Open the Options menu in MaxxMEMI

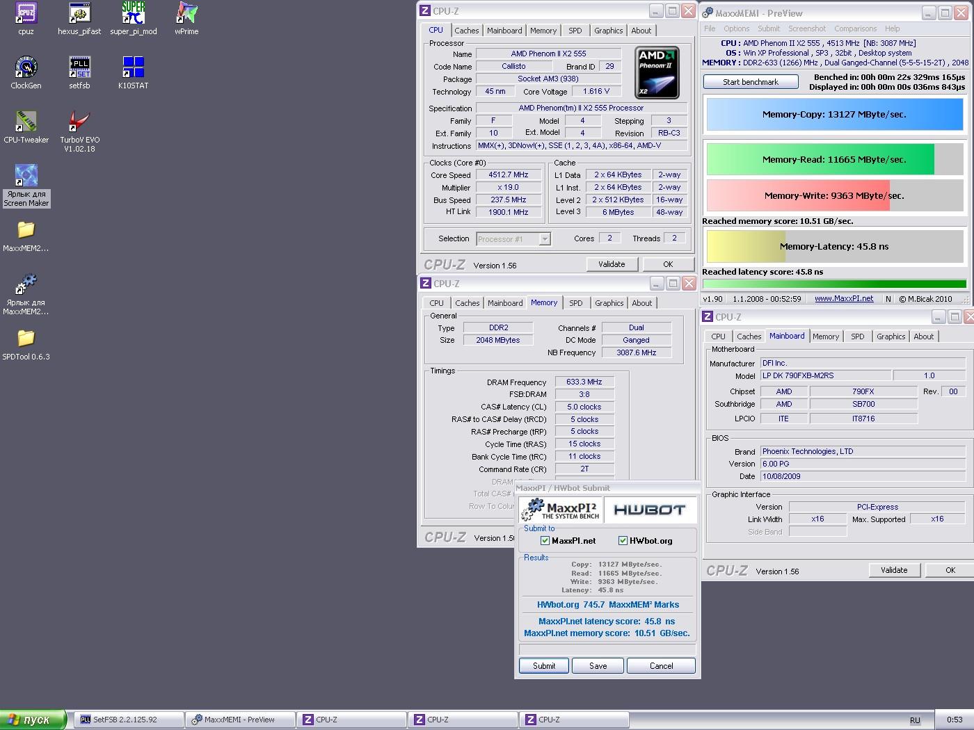736,29
